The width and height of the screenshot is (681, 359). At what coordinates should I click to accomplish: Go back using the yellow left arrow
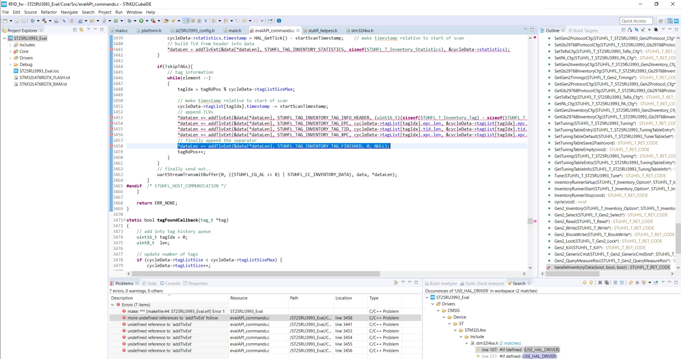click(244, 21)
